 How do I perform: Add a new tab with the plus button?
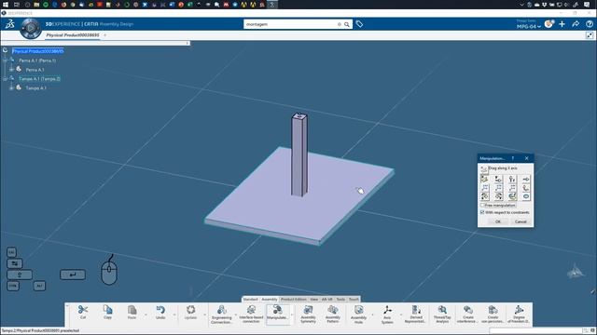pyautogui.click(x=105, y=35)
